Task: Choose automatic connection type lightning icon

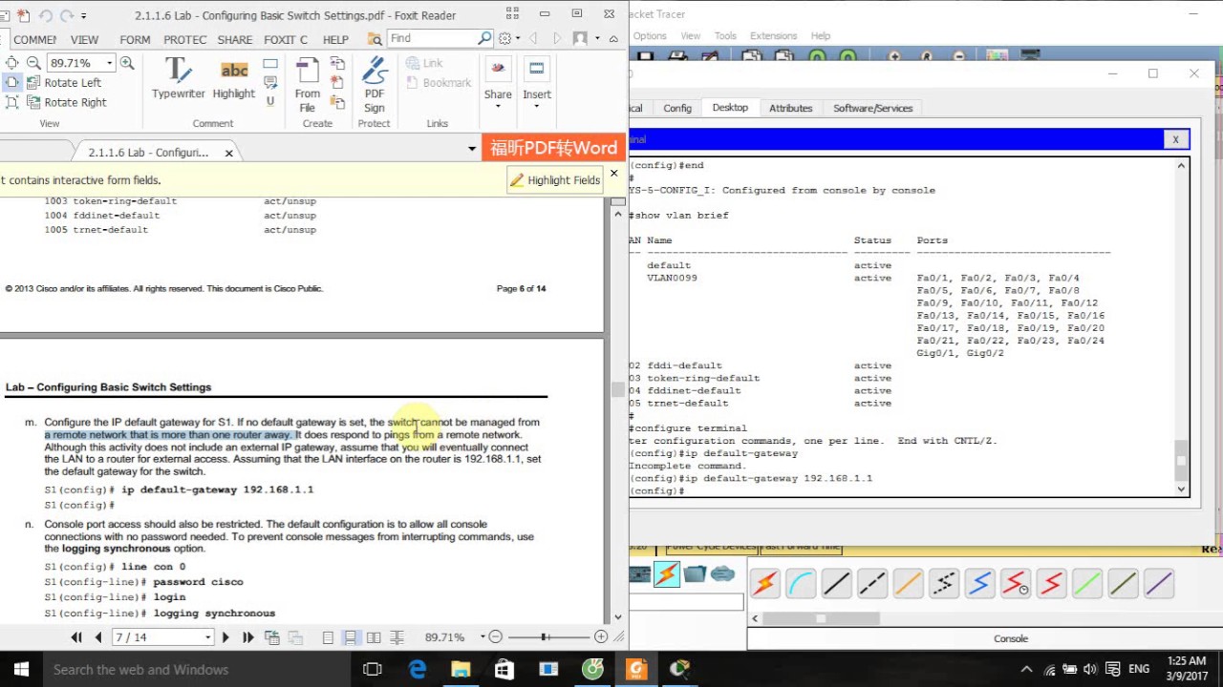Action: 764,583
